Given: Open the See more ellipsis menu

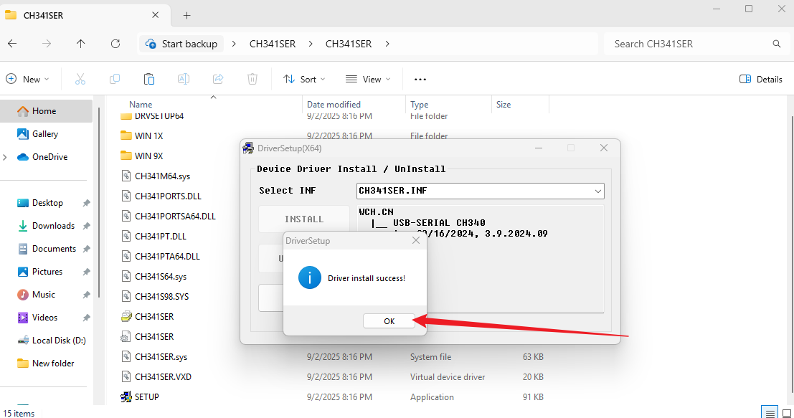Looking at the screenshot, I should click(x=420, y=79).
